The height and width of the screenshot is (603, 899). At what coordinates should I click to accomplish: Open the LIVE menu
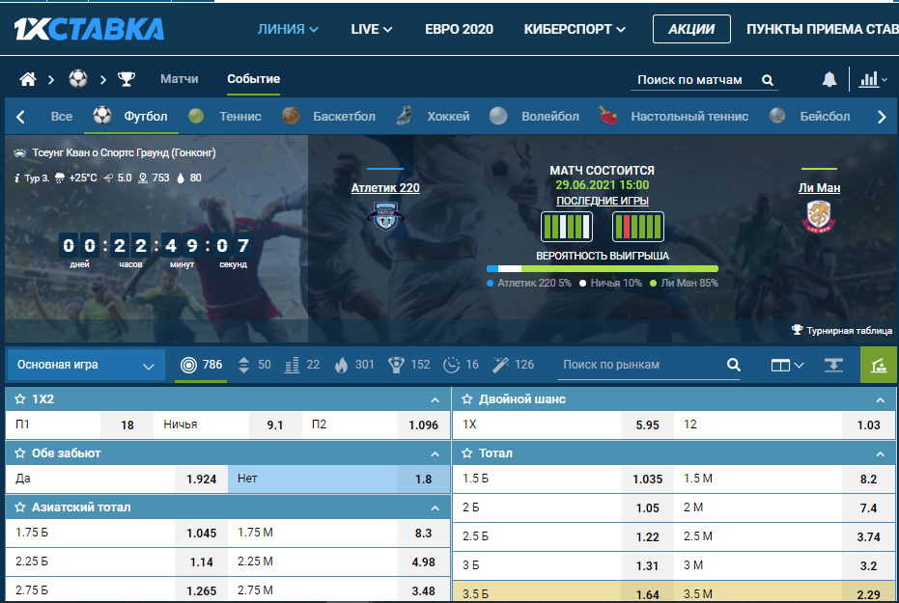[x=372, y=29]
